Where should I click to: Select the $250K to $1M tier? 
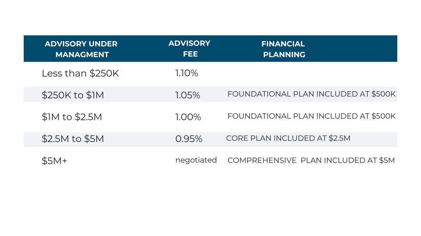(x=73, y=95)
